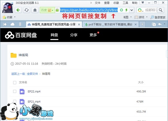The height and width of the screenshot is (121, 168).
Task: Click the 476M size value
Action: coord(140,102)
